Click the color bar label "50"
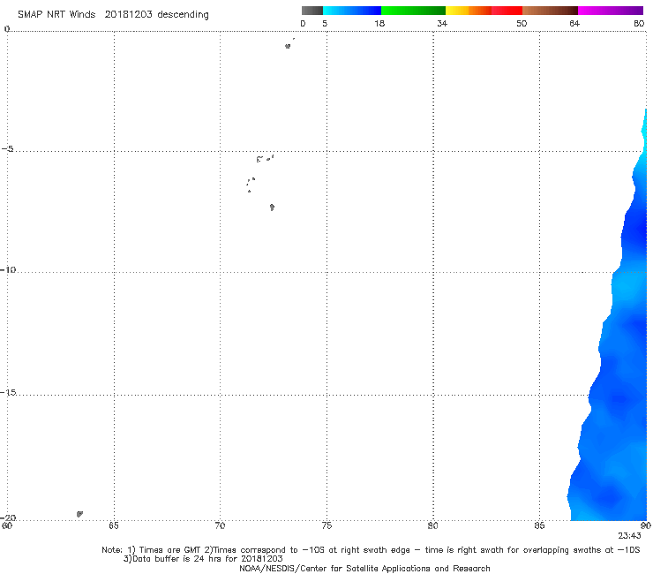The image size is (653, 574). pos(522,24)
